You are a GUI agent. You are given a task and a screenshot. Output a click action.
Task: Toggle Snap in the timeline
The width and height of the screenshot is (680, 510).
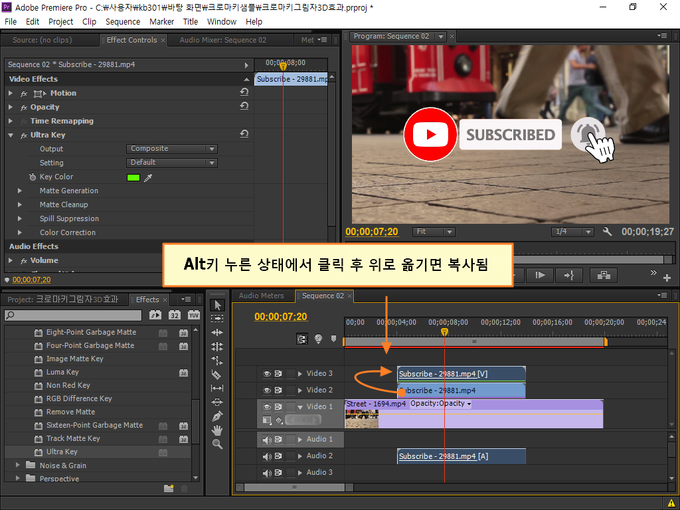(302, 339)
